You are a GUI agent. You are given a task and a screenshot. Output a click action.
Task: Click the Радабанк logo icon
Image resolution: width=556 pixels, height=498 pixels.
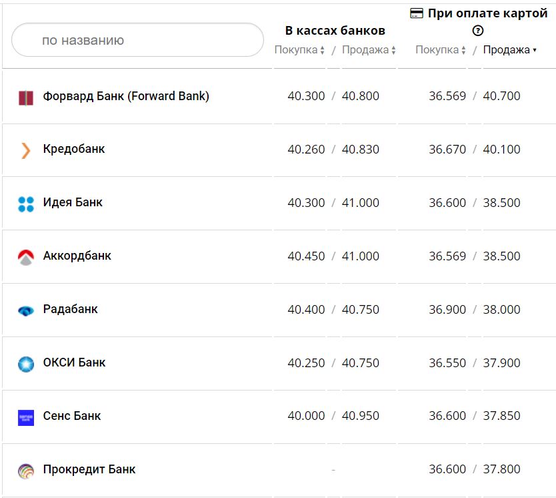pyautogui.click(x=25, y=310)
